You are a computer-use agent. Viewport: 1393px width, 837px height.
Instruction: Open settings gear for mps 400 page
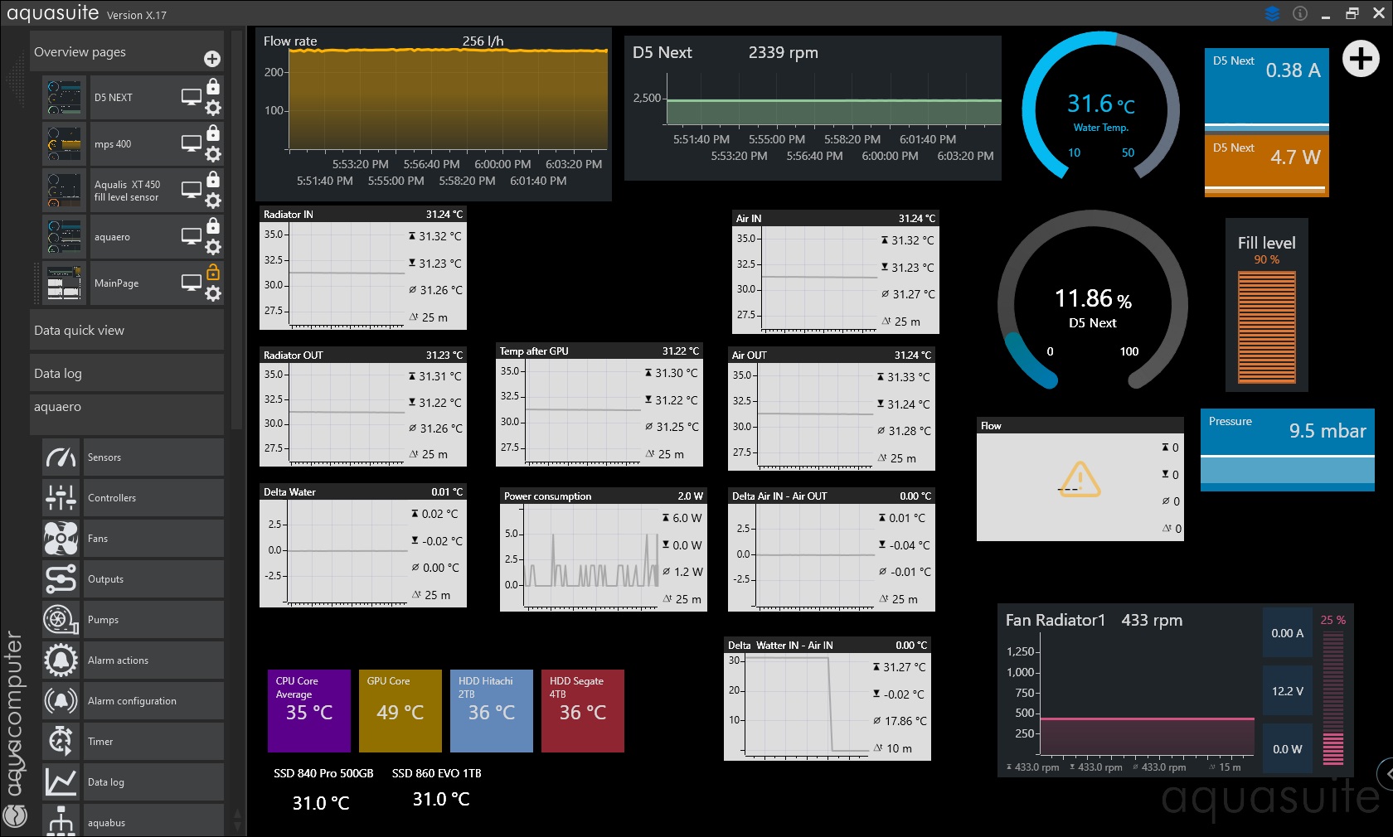pyautogui.click(x=213, y=154)
